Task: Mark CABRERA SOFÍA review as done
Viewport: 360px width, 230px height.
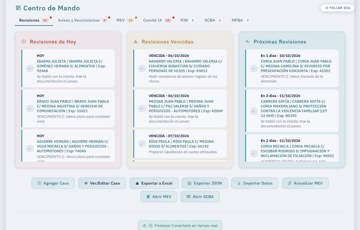Action: 254,111
